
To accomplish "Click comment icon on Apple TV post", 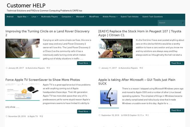I will coord(41,116).
